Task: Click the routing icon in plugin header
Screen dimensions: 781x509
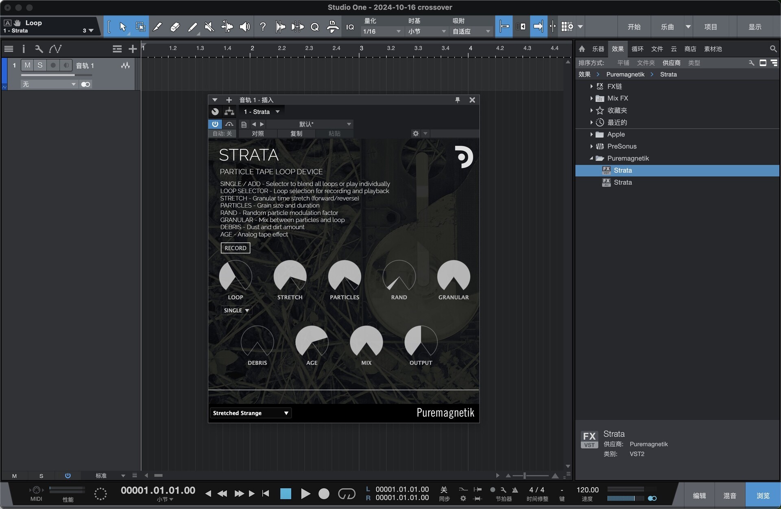Action: tap(229, 112)
